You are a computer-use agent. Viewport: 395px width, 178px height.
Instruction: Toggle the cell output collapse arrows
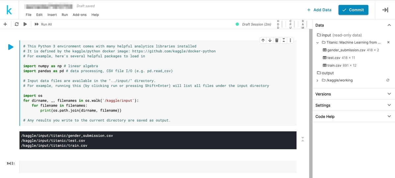[303, 139]
